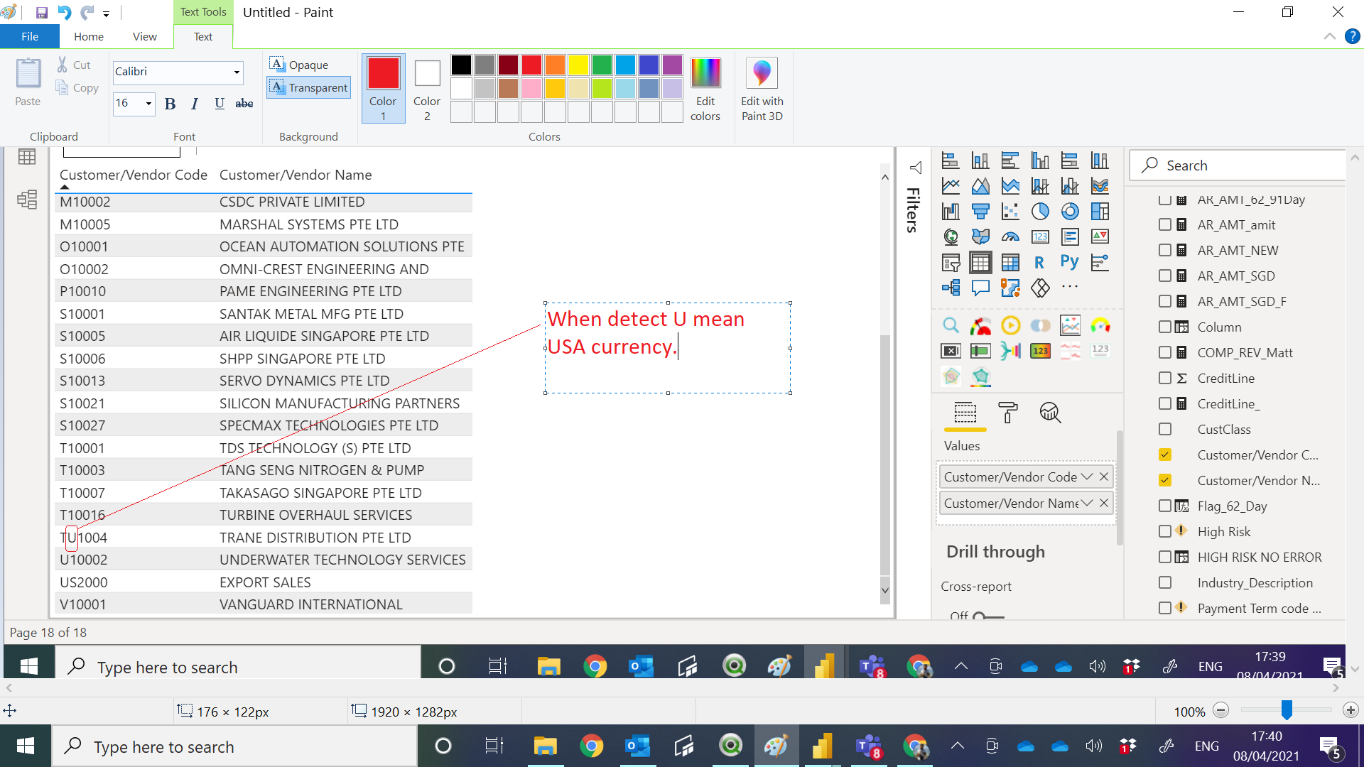Screen dimensions: 1364x767
Task: Uncheck the Customer/Vendor C... field checkbox
Action: pyautogui.click(x=1165, y=455)
